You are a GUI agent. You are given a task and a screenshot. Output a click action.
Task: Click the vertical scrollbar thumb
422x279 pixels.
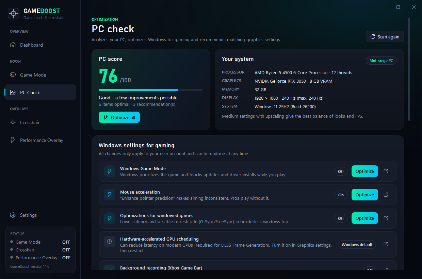(409, 69)
